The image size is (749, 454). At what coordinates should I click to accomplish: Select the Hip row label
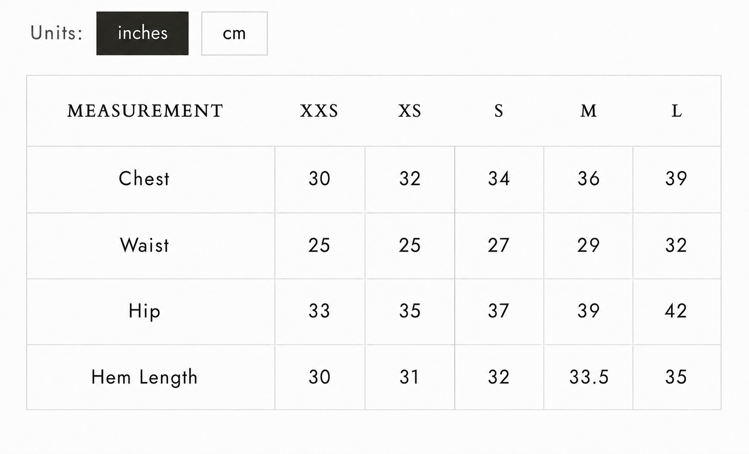click(145, 311)
